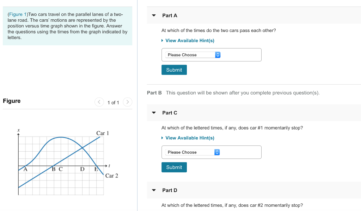361x211 pixels.
Task: Click View Available Hint(s) under Part A
Action: tap(189, 40)
